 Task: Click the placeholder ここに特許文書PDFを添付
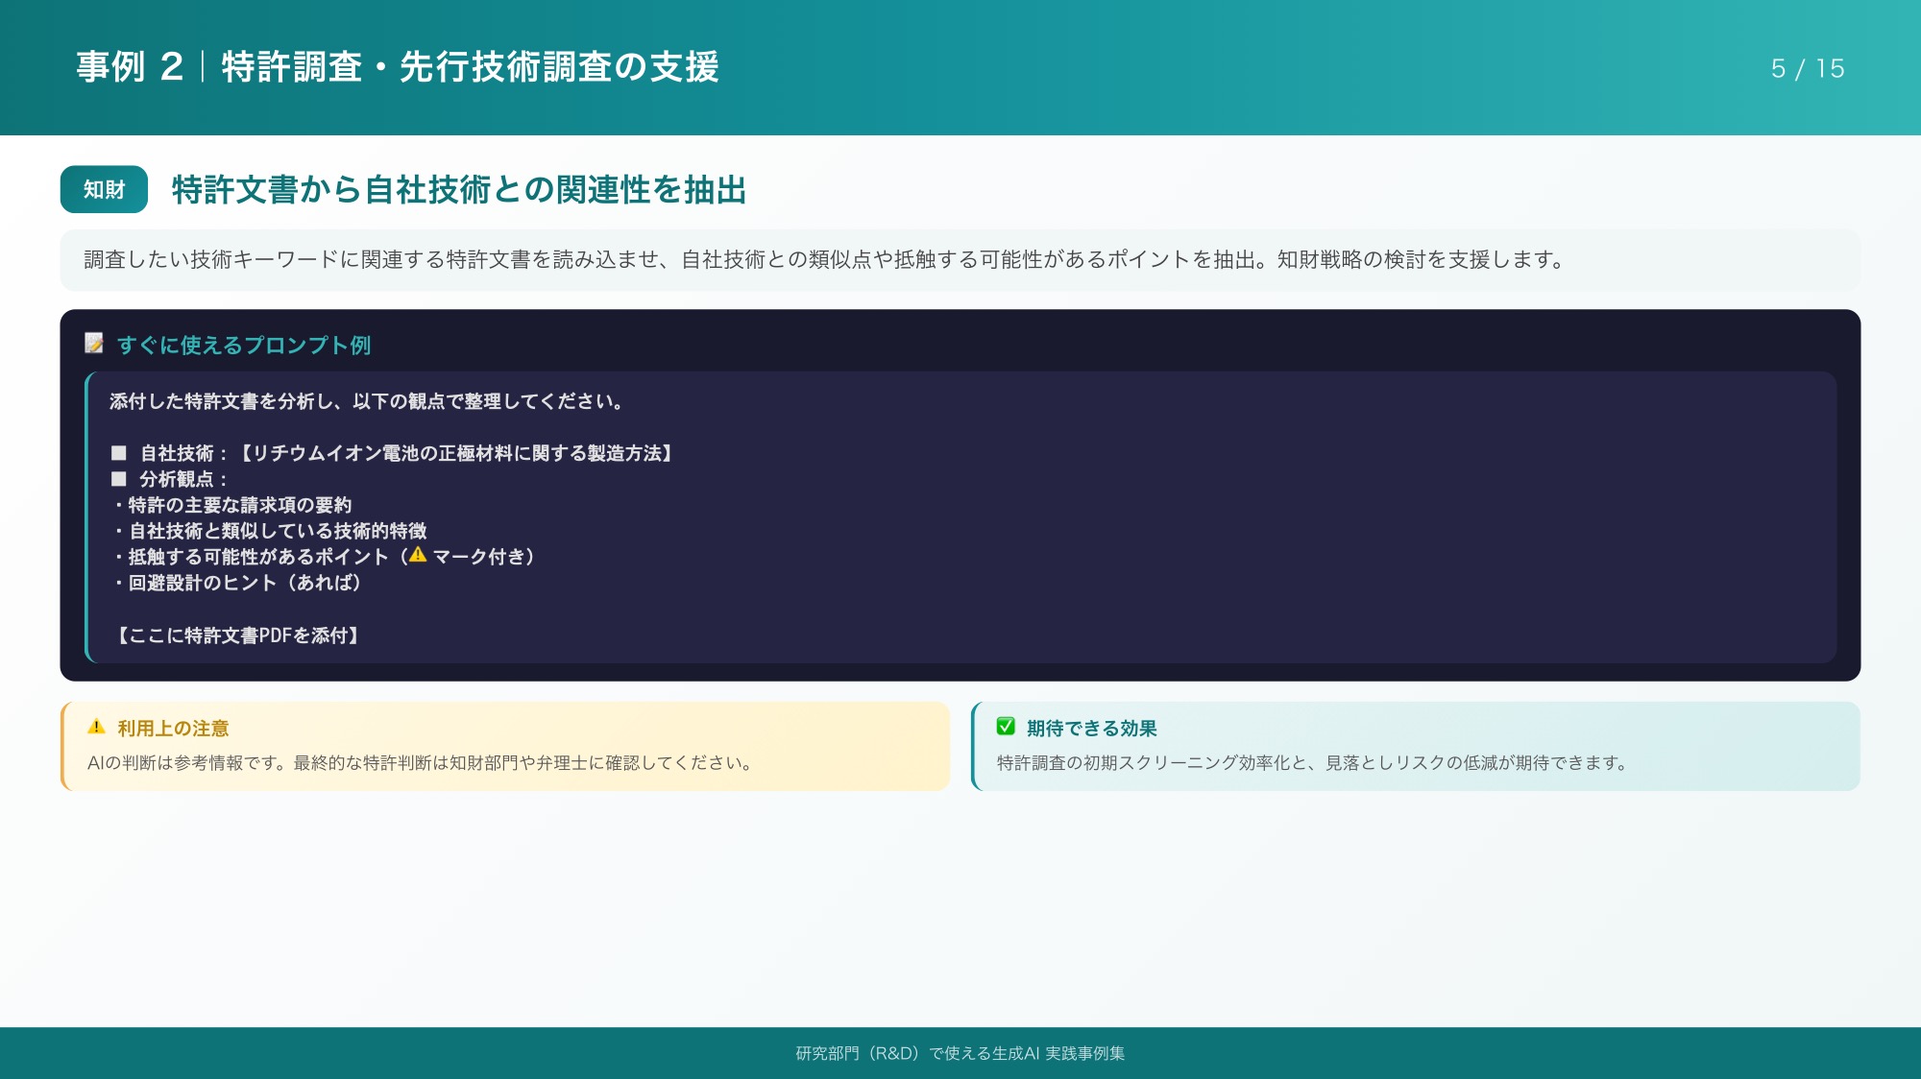tap(238, 635)
